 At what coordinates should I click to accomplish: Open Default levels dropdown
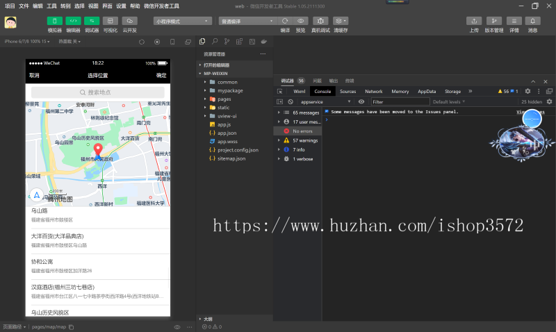pos(448,101)
